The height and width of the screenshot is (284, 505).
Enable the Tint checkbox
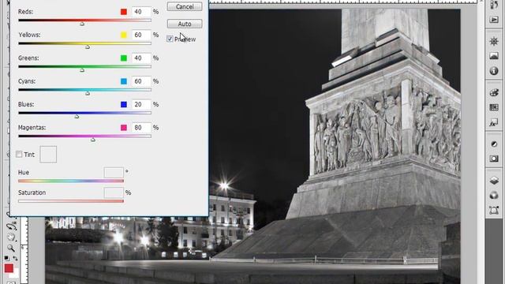[19, 155]
